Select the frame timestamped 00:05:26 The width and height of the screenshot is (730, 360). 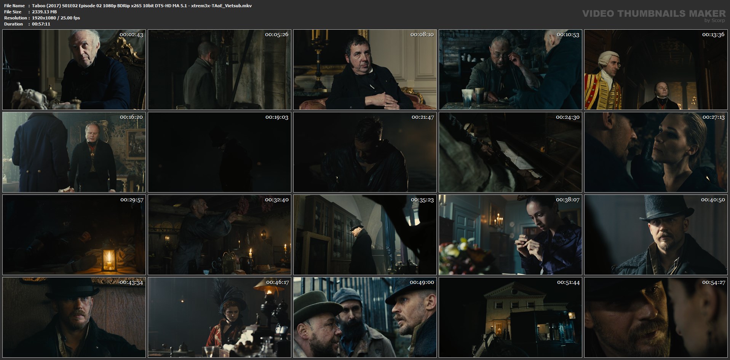(x=219, y=70)
